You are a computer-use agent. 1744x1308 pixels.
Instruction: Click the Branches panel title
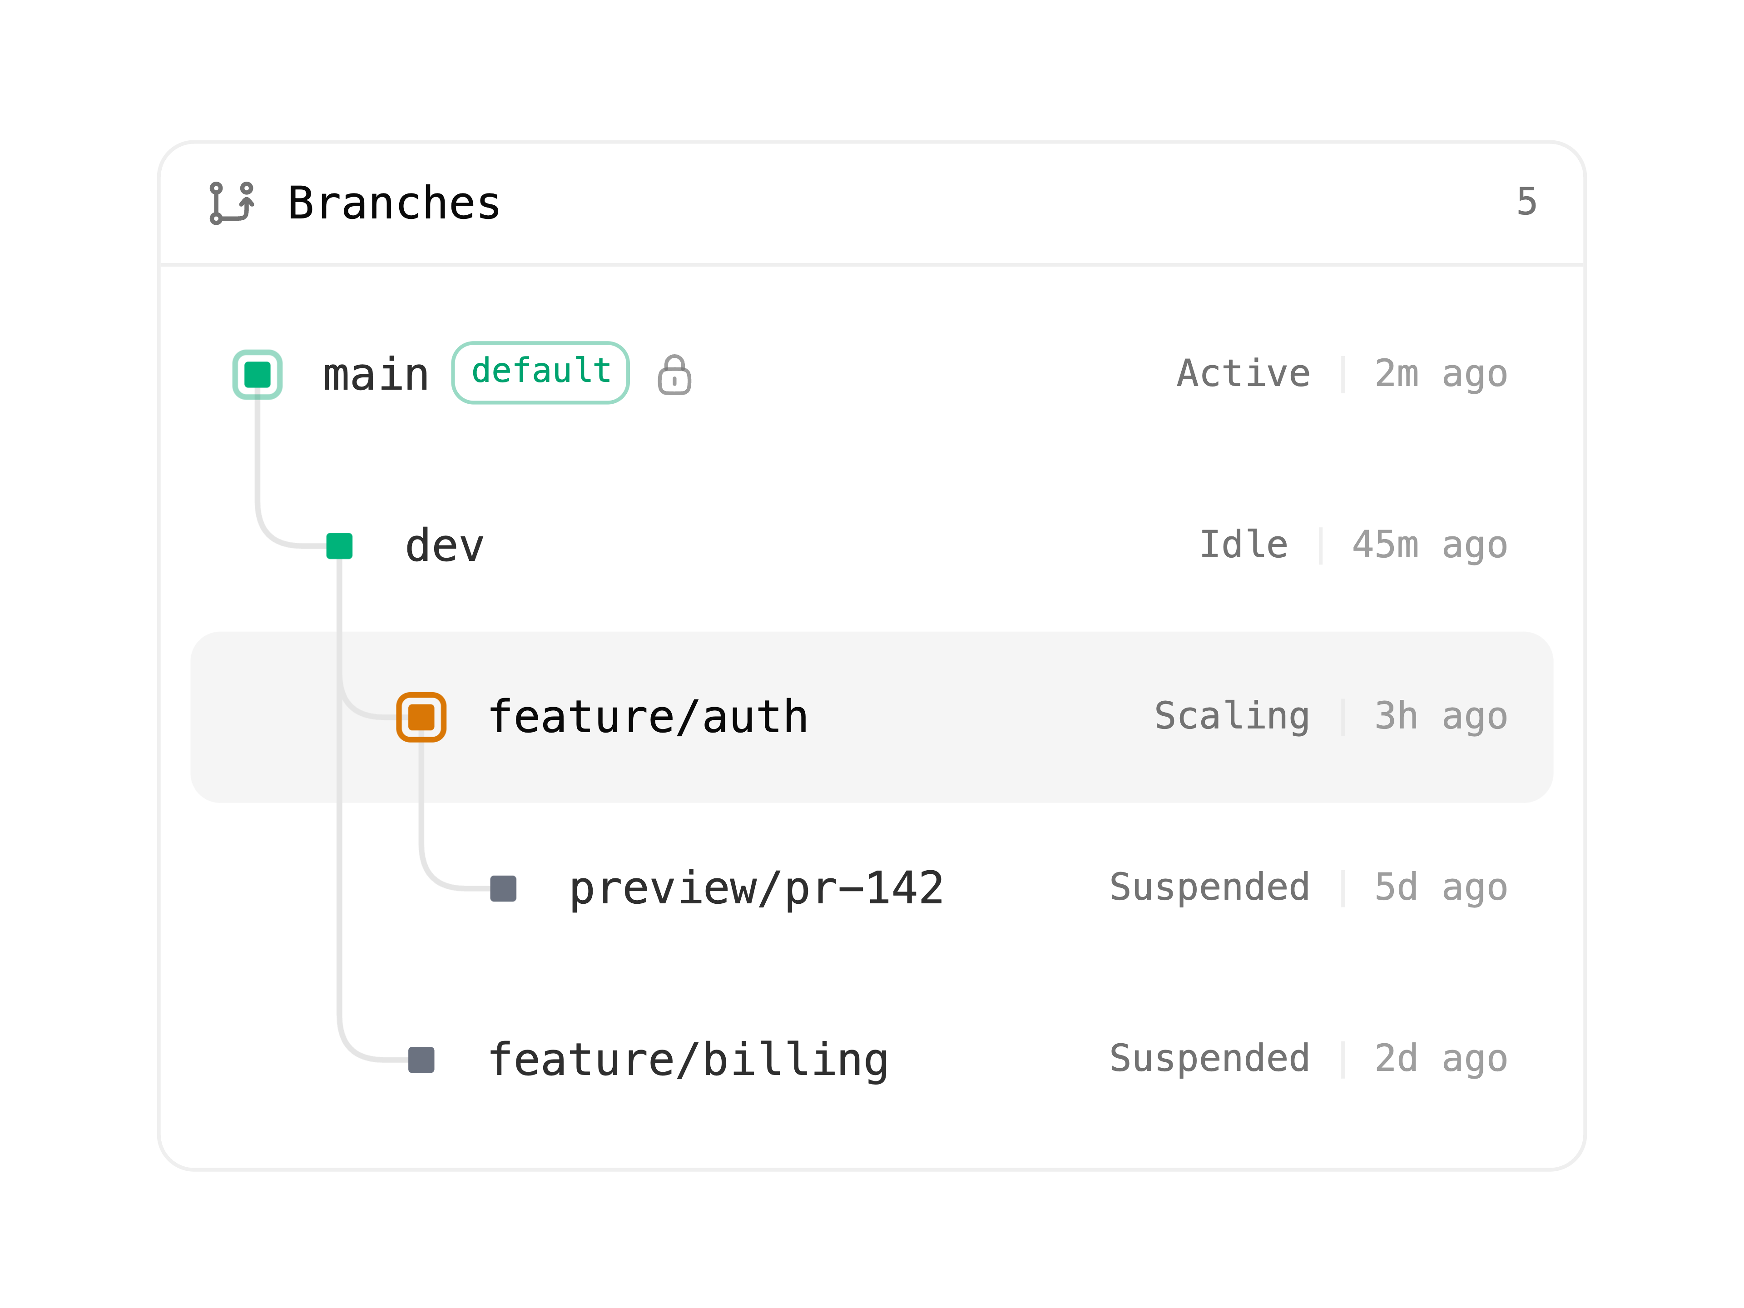pos(393,203)
